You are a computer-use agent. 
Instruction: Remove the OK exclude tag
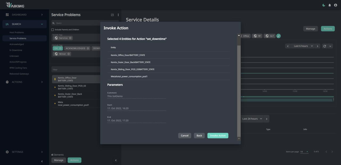[60, 48]
